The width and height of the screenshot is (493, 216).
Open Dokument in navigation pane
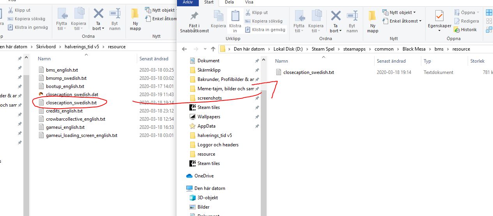coord(209,61)
